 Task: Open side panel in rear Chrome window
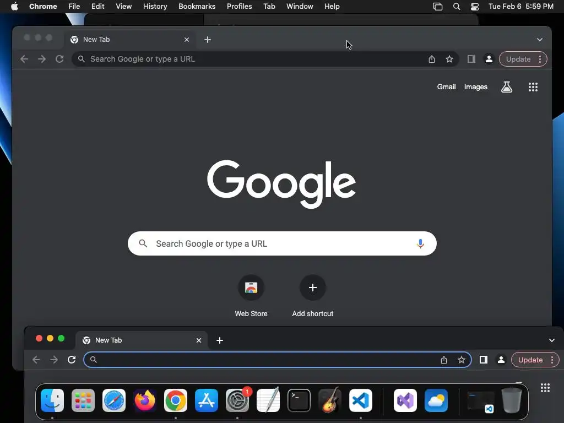coord(471,59)
